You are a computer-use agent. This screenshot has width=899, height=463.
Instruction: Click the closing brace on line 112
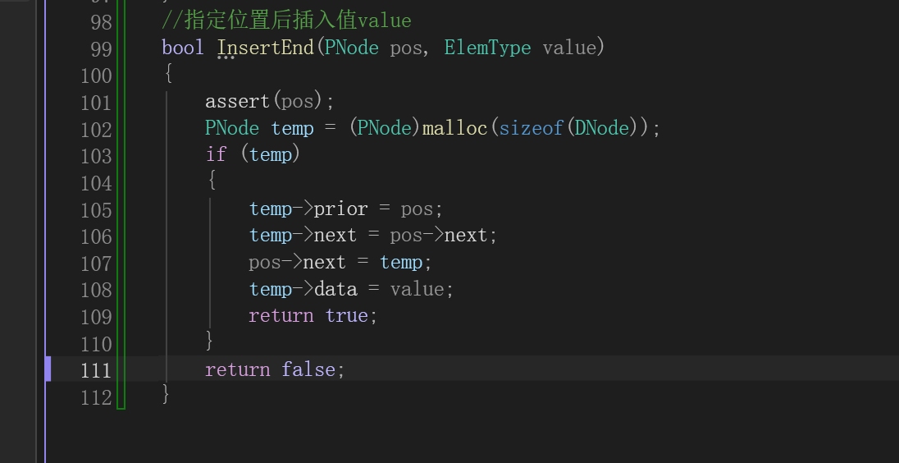tap(167, 396)
